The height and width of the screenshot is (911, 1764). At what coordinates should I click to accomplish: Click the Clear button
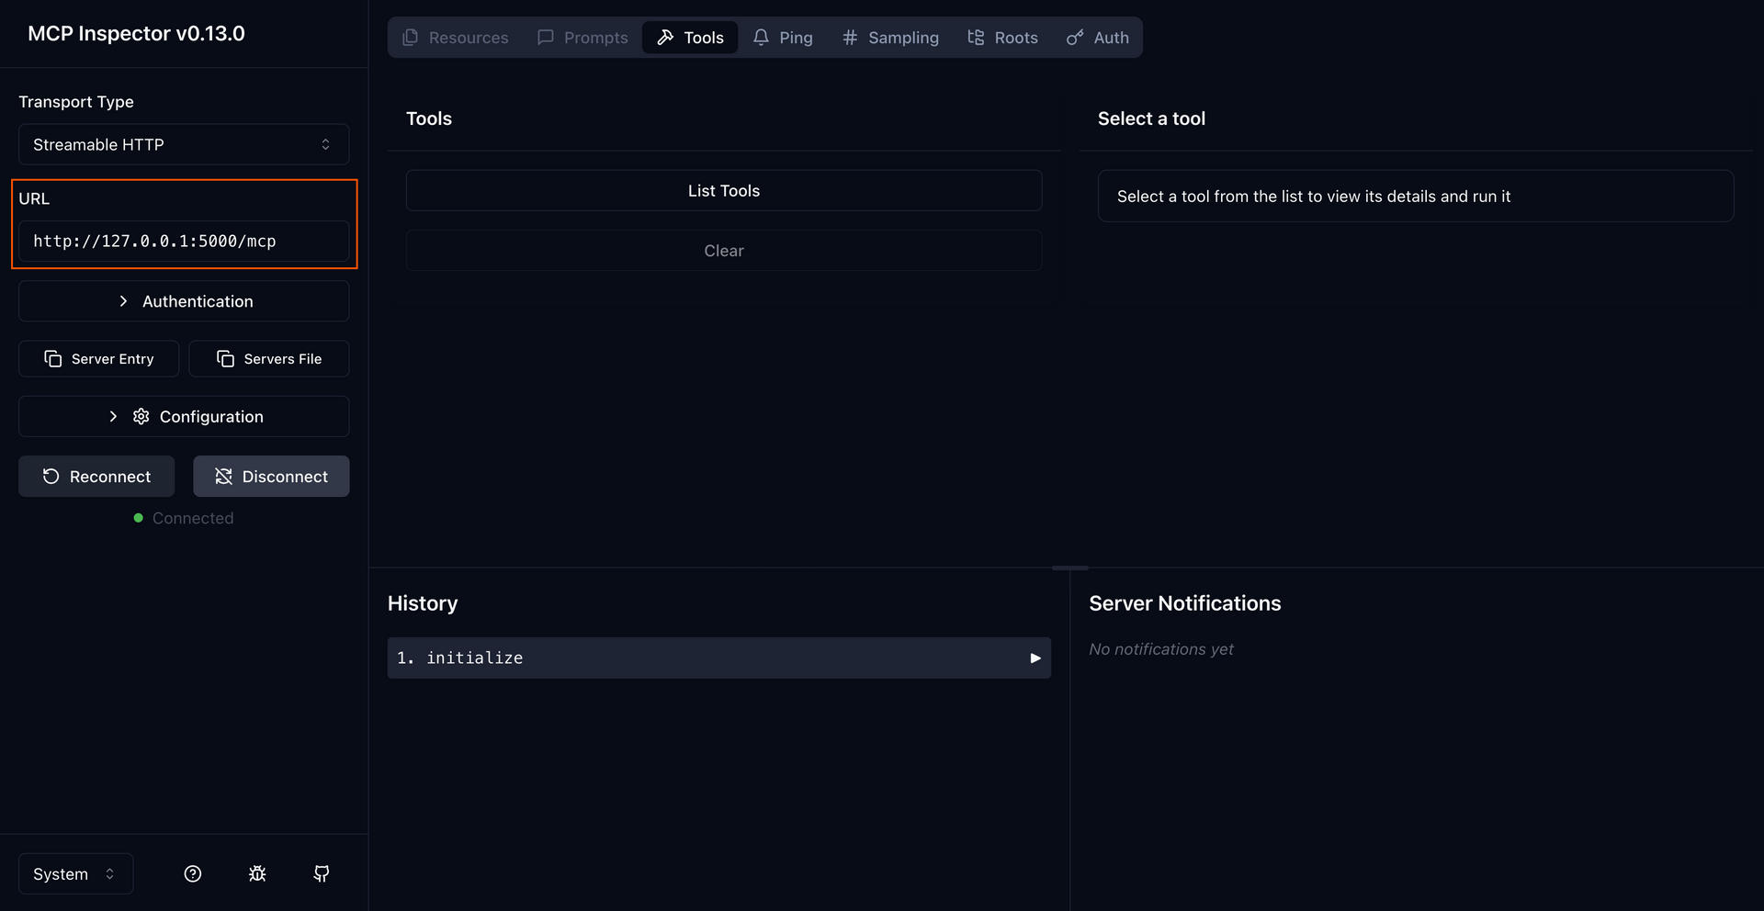coord(724,250)
